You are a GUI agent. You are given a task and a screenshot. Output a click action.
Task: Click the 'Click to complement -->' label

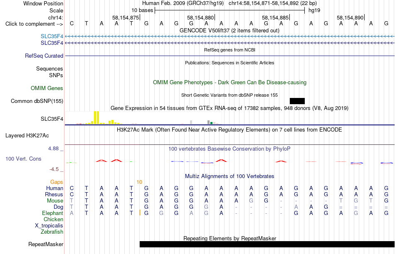[34, 24]
